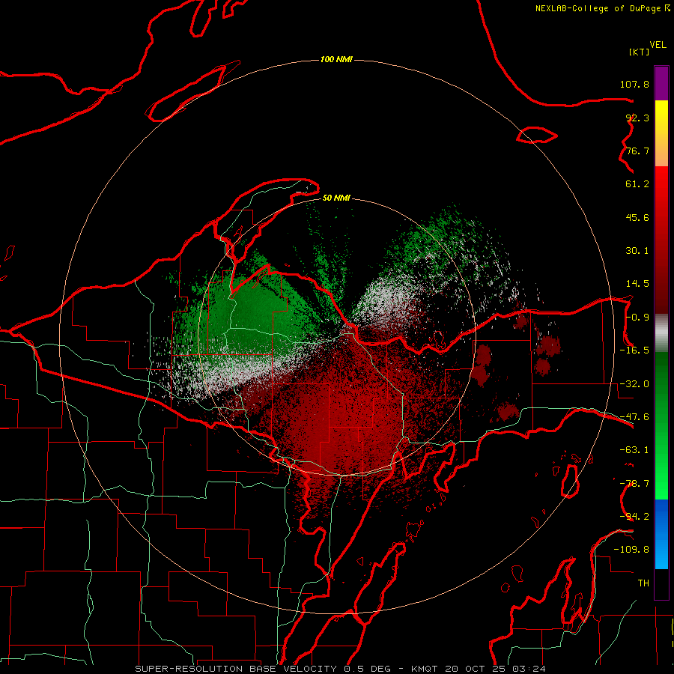Click the 107.8 legend value
The image size is (674, 674).
[x=634, y=84]
